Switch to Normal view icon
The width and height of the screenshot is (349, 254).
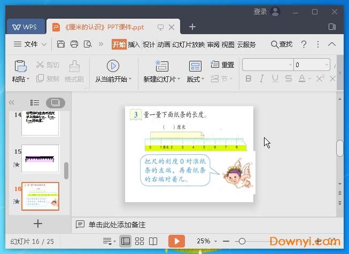[x=126, y=241]
